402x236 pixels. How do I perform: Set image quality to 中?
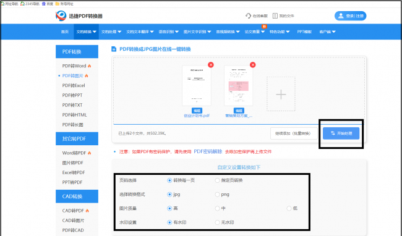217,208
